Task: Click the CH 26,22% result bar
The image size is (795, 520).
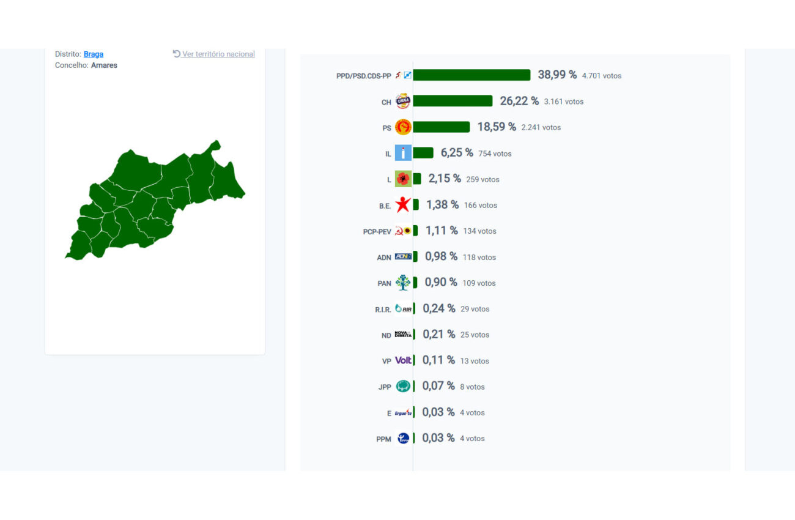Action: click(x=453, y=101)
